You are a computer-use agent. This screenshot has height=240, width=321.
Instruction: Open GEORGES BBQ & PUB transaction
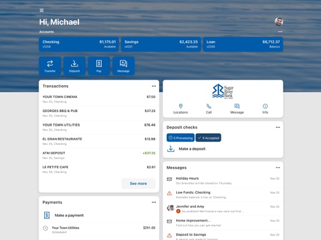coord(99,113)
